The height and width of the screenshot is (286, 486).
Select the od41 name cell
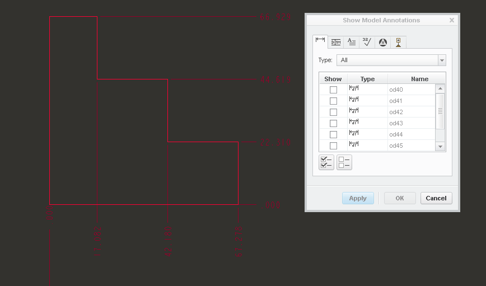pos(412,101)
